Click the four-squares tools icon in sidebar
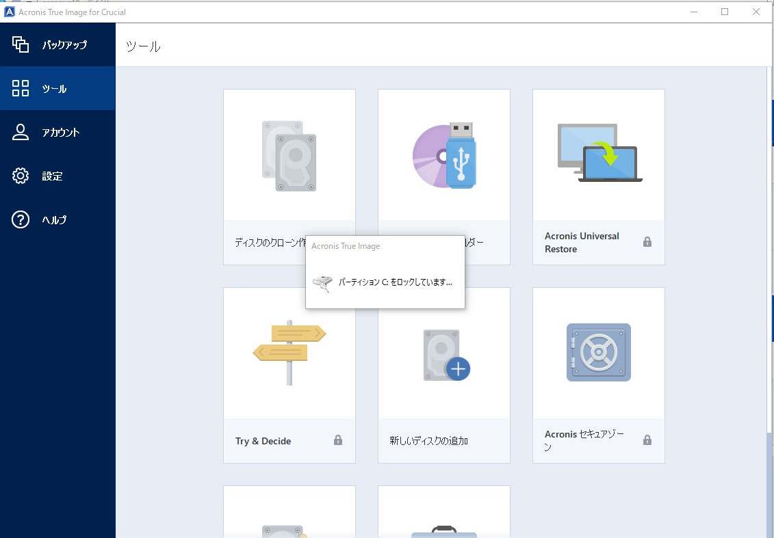This screenshot has width=774, height=538. [21, 88]
